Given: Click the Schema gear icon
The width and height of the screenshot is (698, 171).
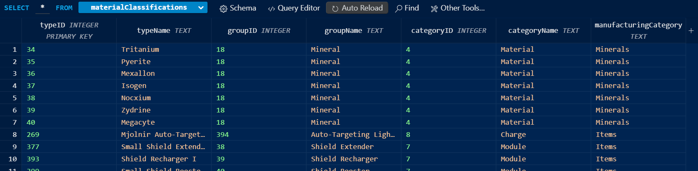Looking at the screenshot, I should [x=223, y=8].
